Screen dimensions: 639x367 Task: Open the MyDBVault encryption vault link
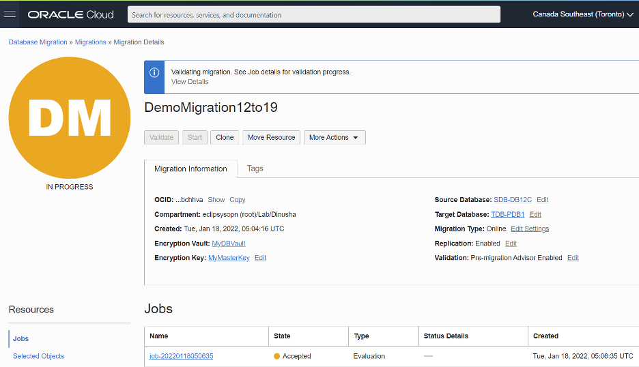click(229, 244)
